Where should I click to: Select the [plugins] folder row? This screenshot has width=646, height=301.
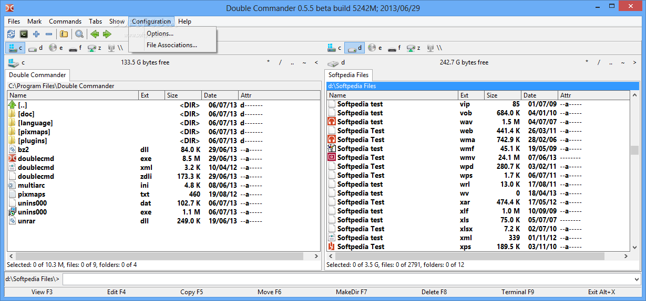163,141
